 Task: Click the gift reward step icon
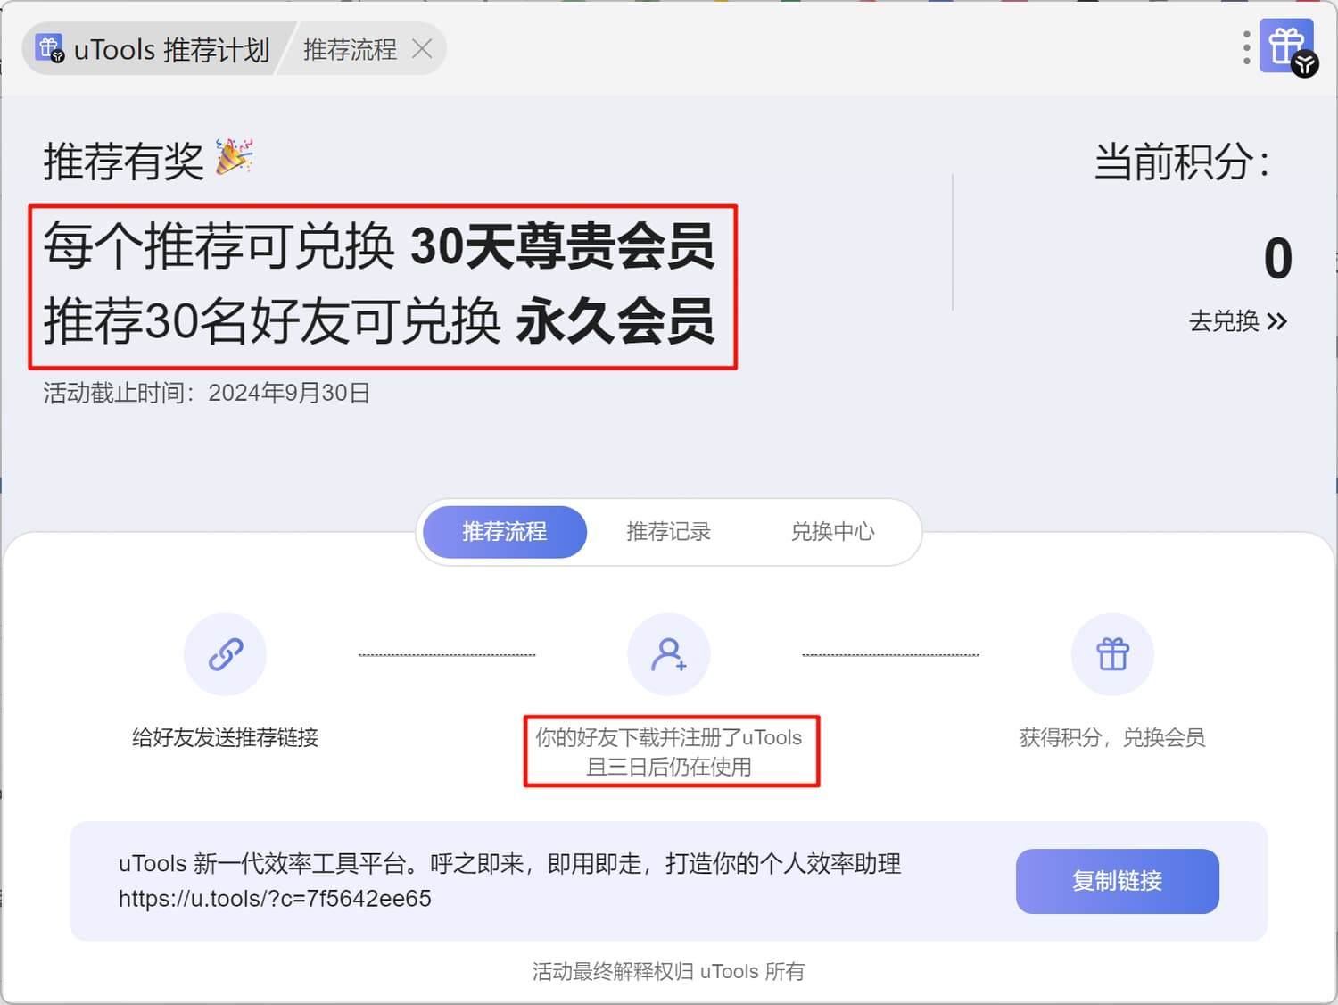[x=1112, y=654]
